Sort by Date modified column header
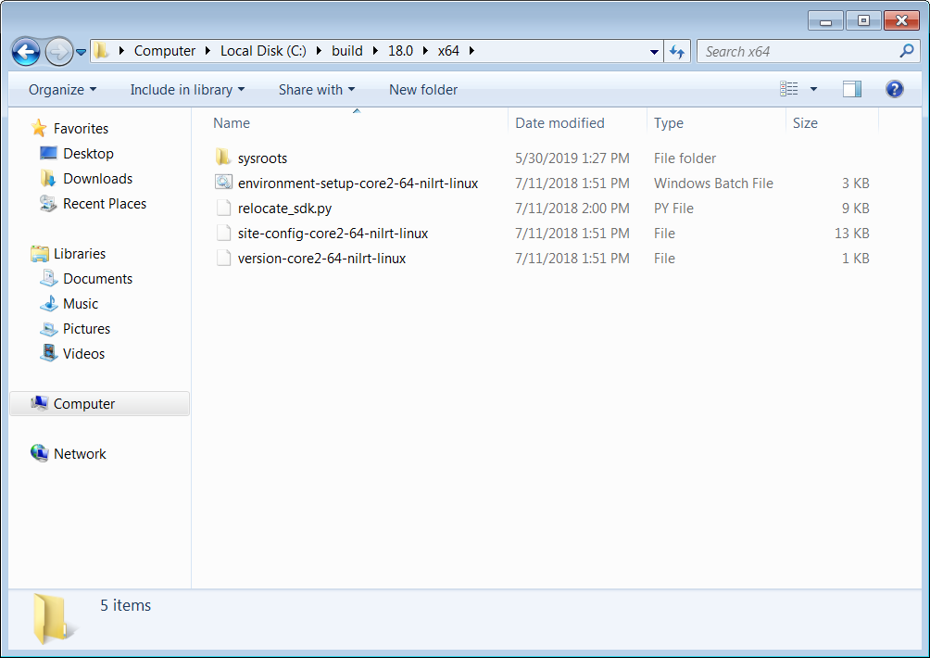Screen dimensions: 930x658 click(559, 123)
